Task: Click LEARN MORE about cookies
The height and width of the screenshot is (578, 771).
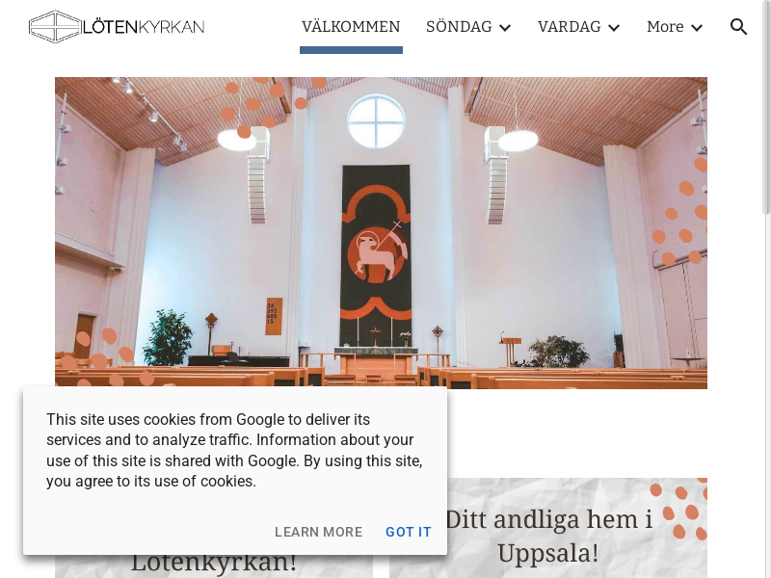Action: [x=319, y=532]
